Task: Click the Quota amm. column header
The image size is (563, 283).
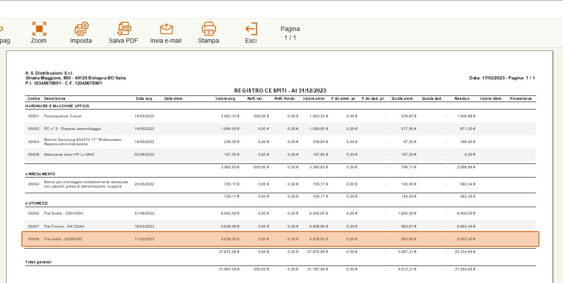Action: pyautogui.click(x=403, y=99)
